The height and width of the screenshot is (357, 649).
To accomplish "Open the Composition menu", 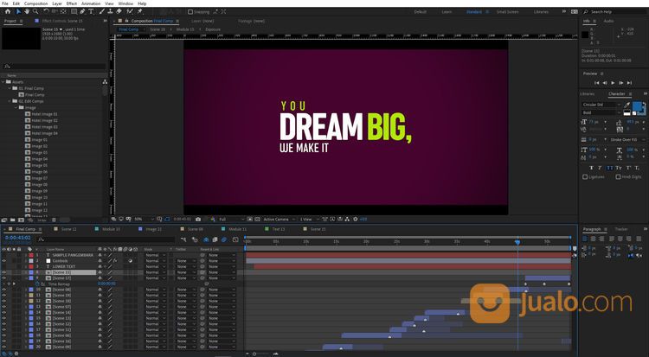I will tap(35, 3).
